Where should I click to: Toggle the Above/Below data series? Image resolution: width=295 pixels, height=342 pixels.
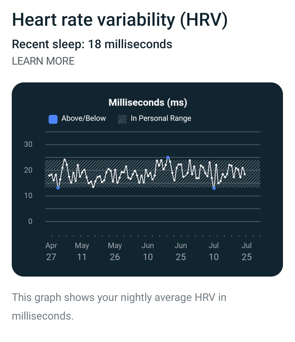click(x=83, y=119)
